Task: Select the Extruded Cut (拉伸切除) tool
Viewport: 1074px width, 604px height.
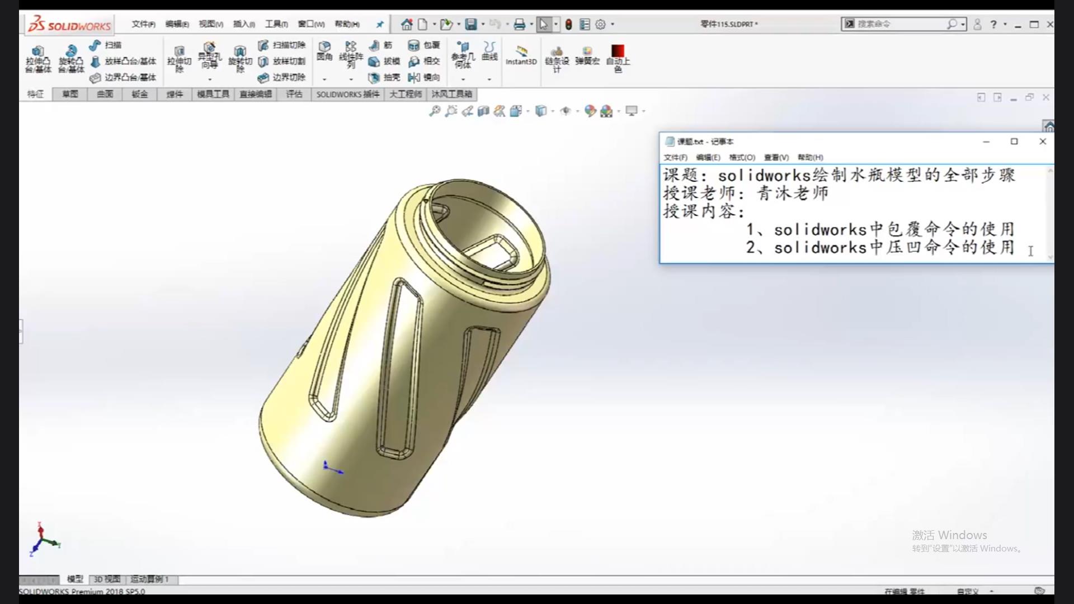Action: tap(179, 59)
